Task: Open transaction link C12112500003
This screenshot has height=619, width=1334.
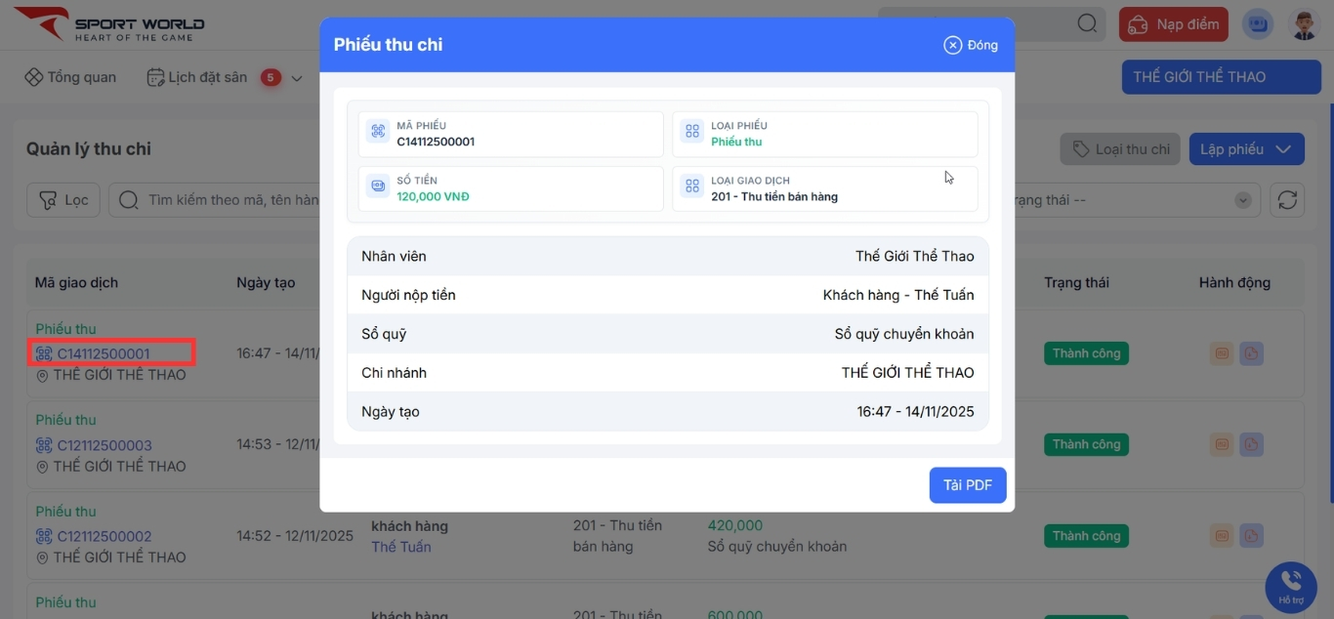Action: (104, 445)
